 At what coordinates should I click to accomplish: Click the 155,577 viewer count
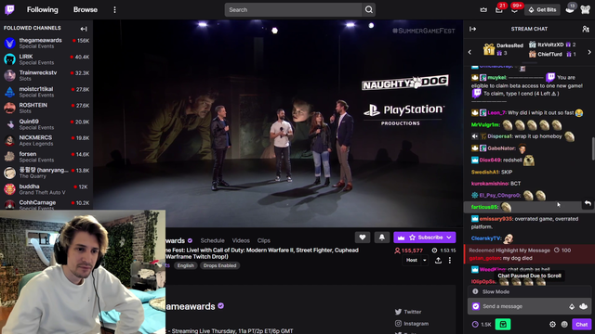point(409,250)
